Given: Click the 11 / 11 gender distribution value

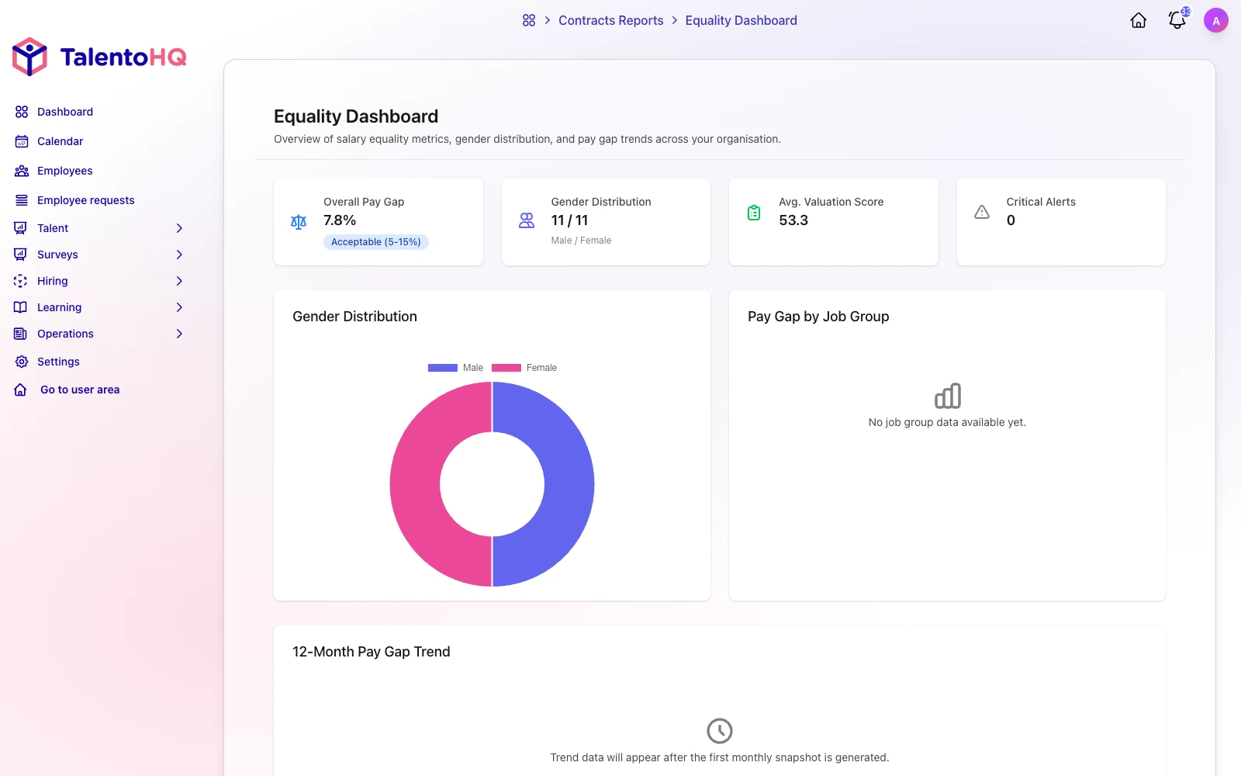Looking at the screenshot, I should (570, 220).
